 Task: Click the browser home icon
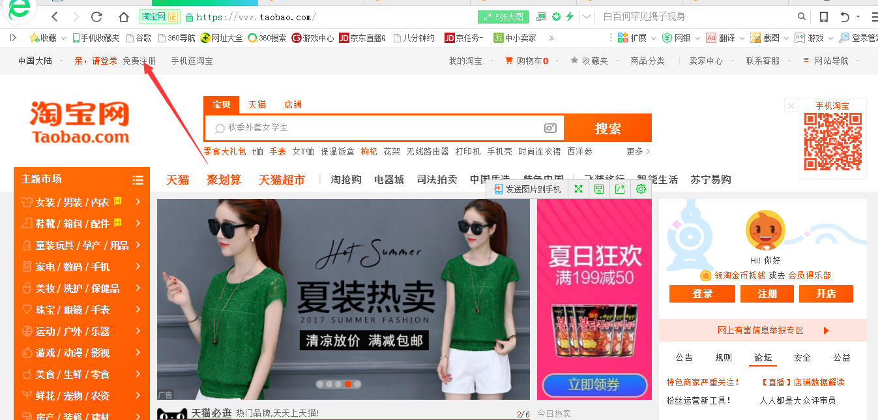pos(124,17)
